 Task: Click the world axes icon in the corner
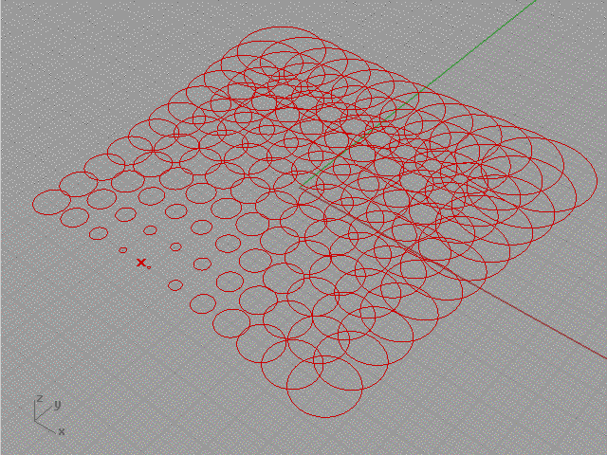click(48, 415)
